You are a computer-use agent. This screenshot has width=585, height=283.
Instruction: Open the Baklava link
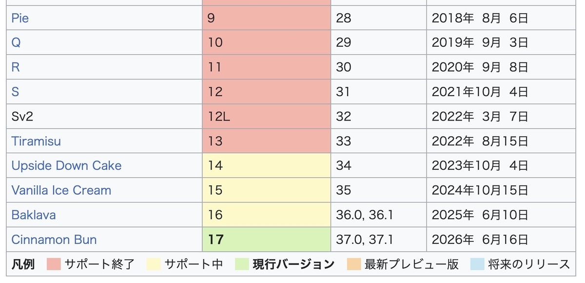point(34,215)
